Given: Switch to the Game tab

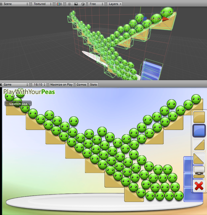Looking at the screenshot, I should 14,85.
